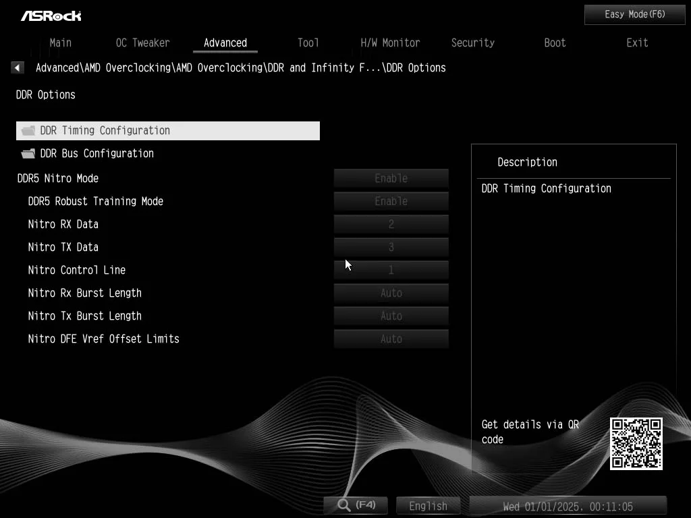Click the Description panel heading
Screen dimensions: 691x518
click(x=528, y=162)
